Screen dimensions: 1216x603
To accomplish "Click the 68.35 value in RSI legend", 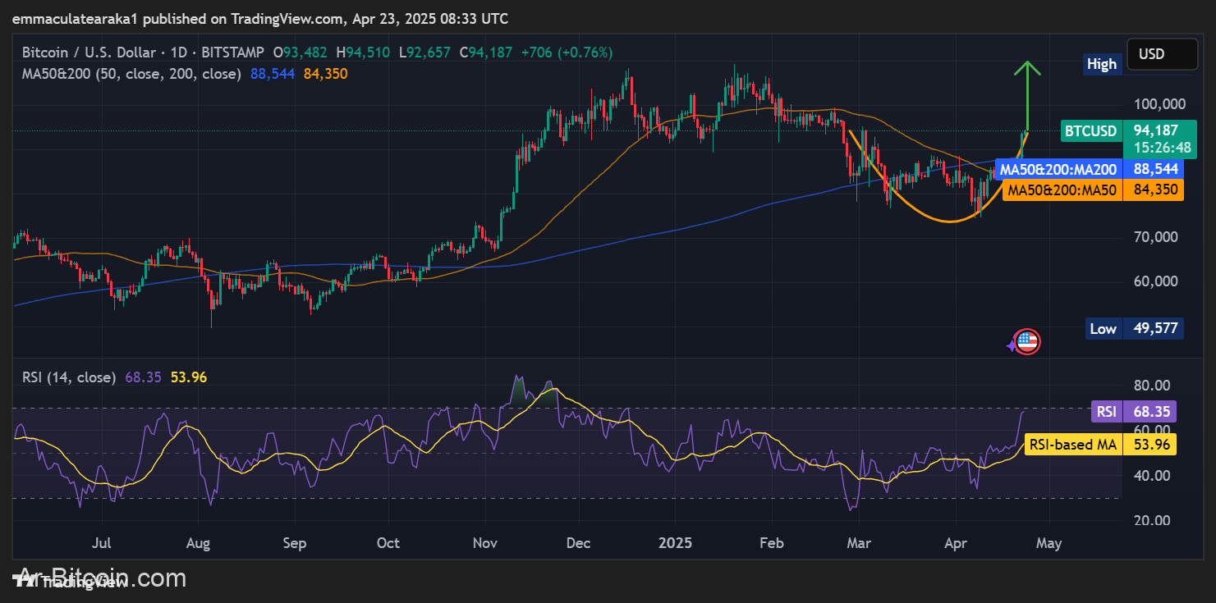I will [143, 377].
